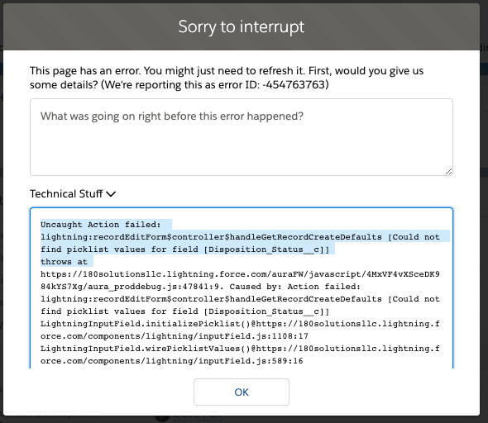The image size is (488, 423).
Task: Click the 'aura_proddebug.js:47841:9' text
Action: [x=155, y=287]
